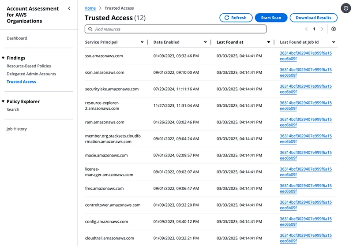Sort by Date Enabled column arrow
The height and width of the screenshot is (246, 353).
pyautogui.click(x=205, y=42)
